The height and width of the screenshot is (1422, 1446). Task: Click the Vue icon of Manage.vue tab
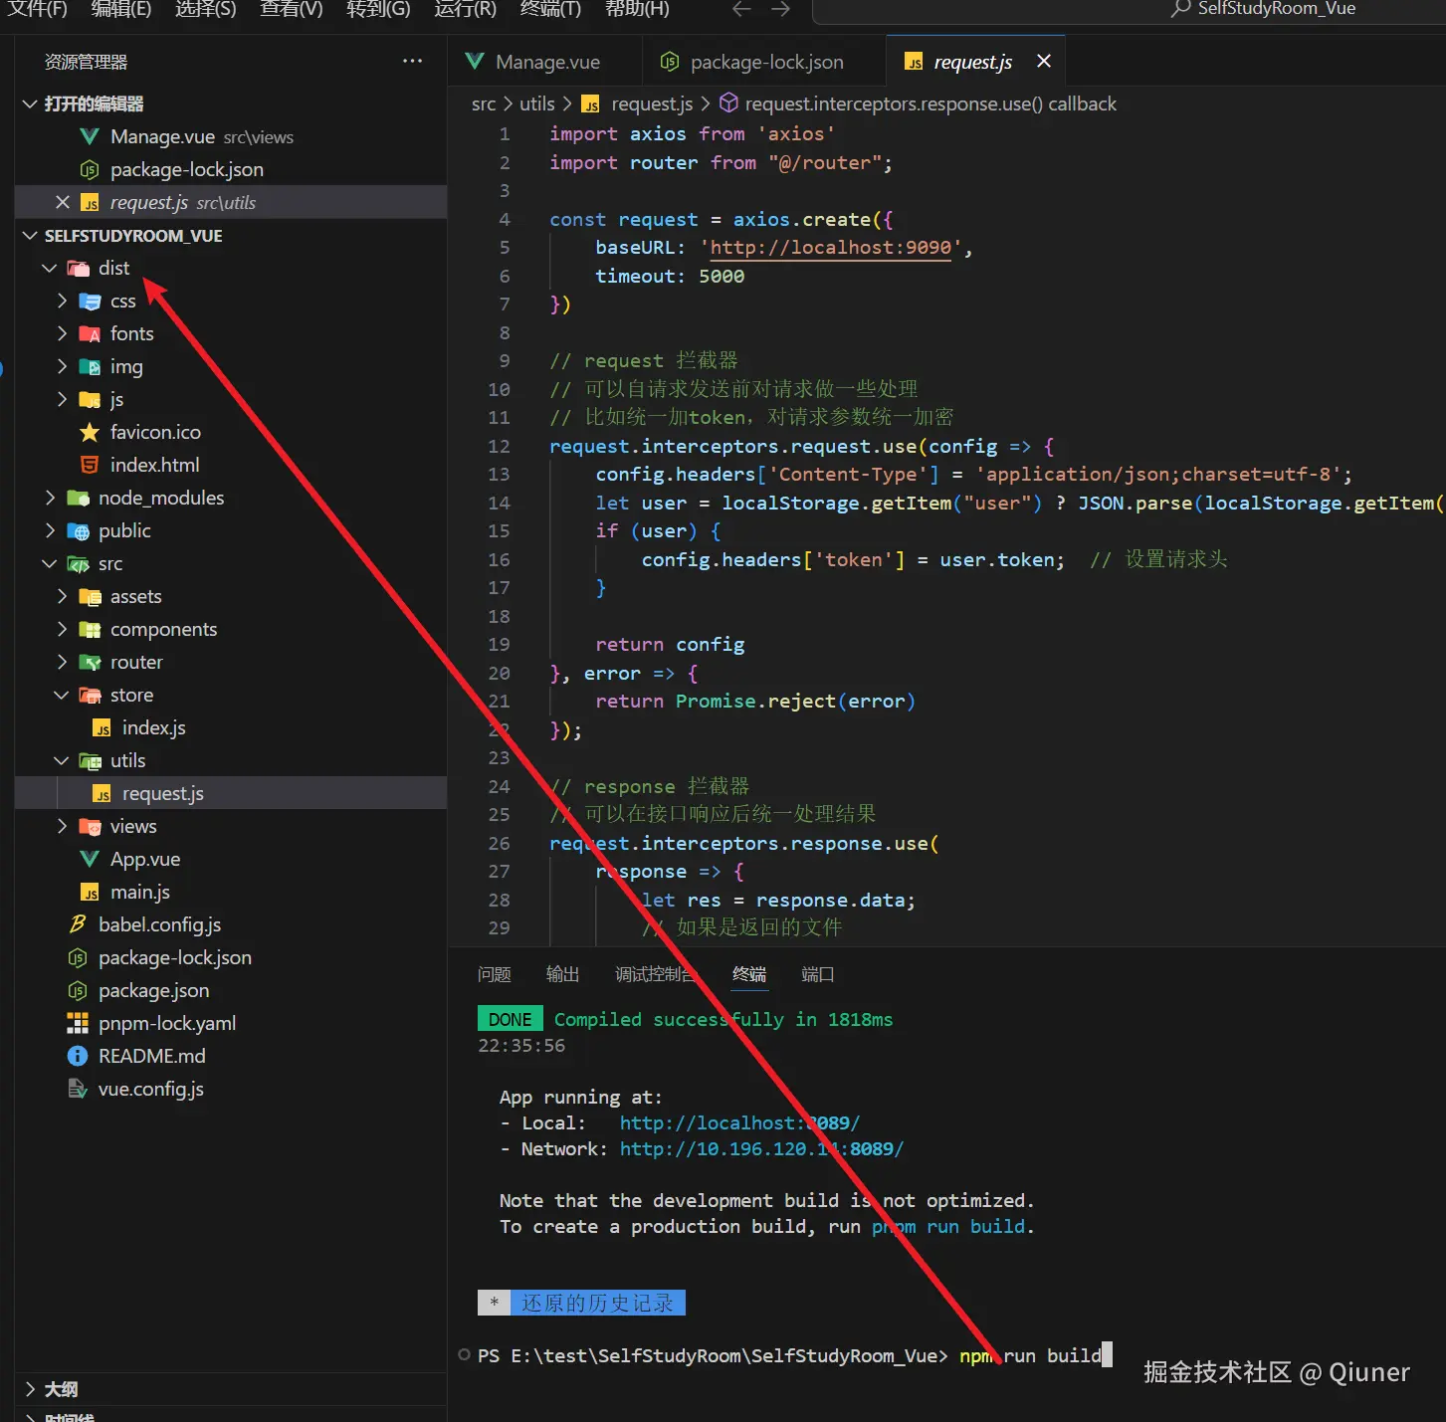click(x=475, y=62)
